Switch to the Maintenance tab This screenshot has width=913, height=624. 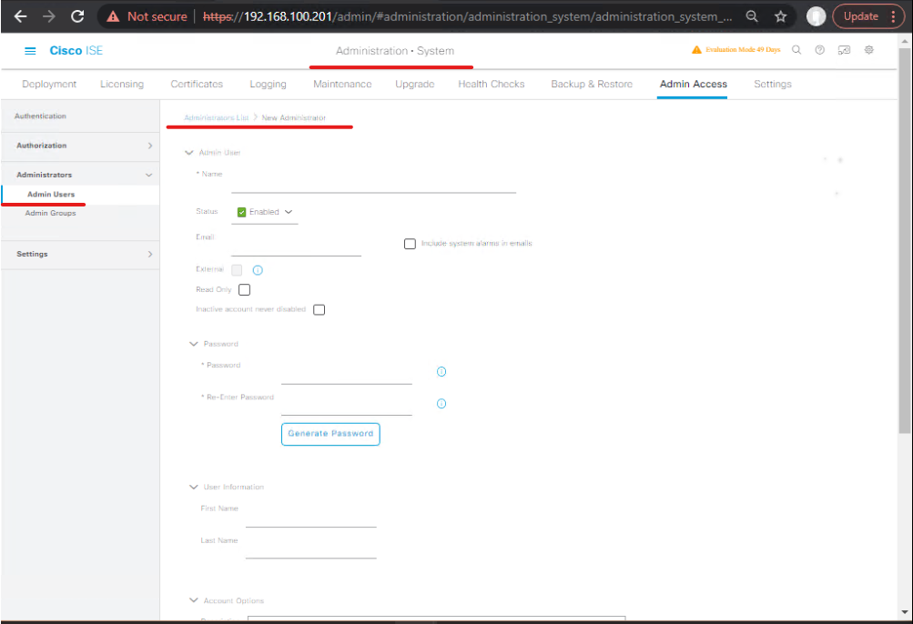coord(342,84)
